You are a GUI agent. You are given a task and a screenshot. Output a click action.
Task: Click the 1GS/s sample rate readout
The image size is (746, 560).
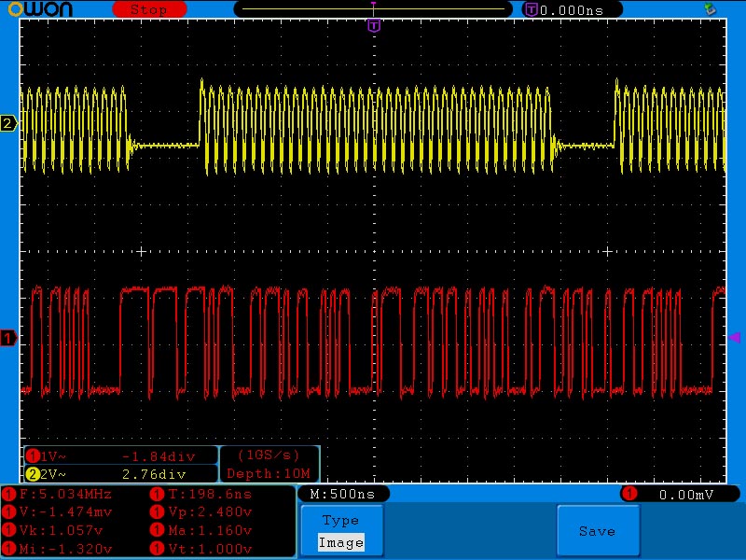[x=269, y=455]
